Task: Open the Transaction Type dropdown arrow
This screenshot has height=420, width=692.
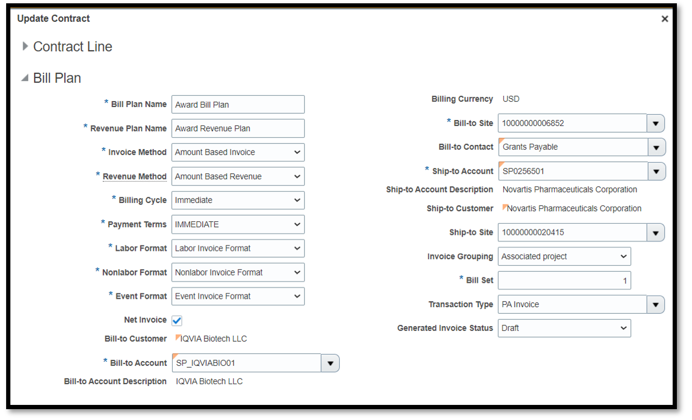Action: tap(656, 304)
